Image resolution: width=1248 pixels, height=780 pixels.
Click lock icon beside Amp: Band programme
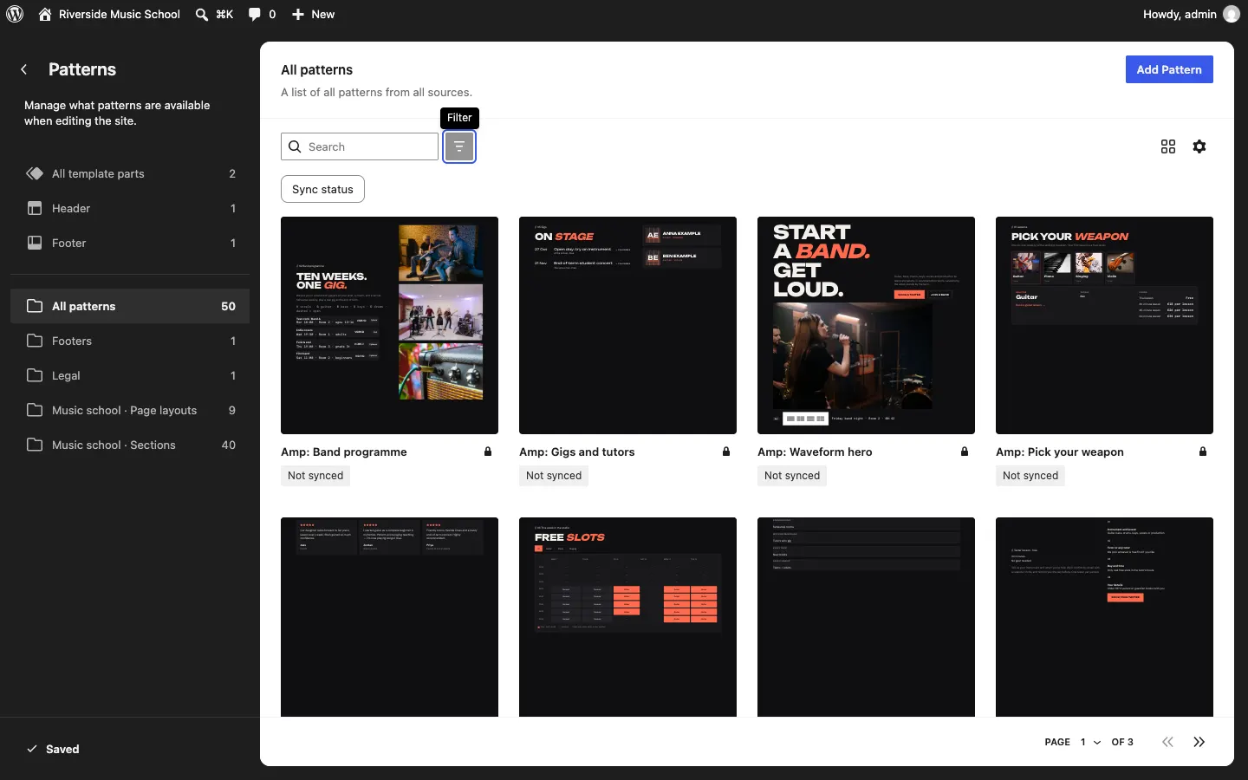(x=488, y=452)
